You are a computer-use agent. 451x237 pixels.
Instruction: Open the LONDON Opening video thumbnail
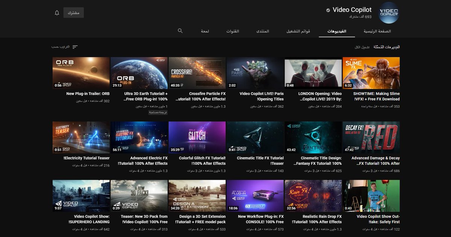point(313,73)
